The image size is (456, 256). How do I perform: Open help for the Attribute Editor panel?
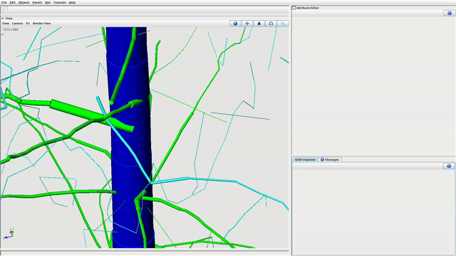point(448,13)
